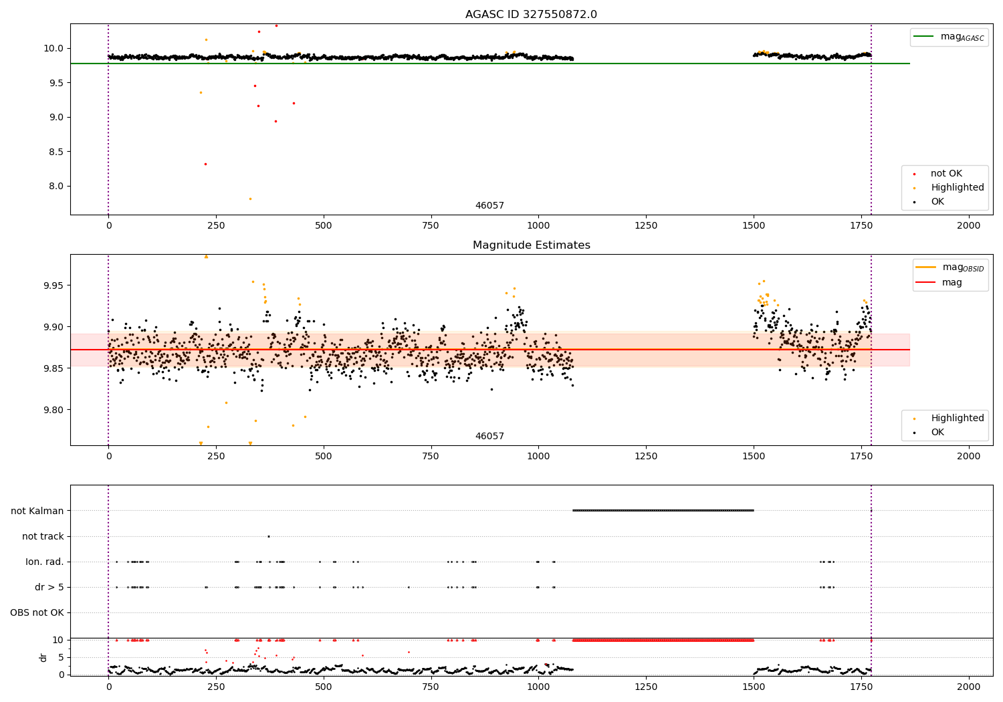Select the 'not Kalman' row label
This screenshot has height=702, width=1003.
(x=37, y=511)
